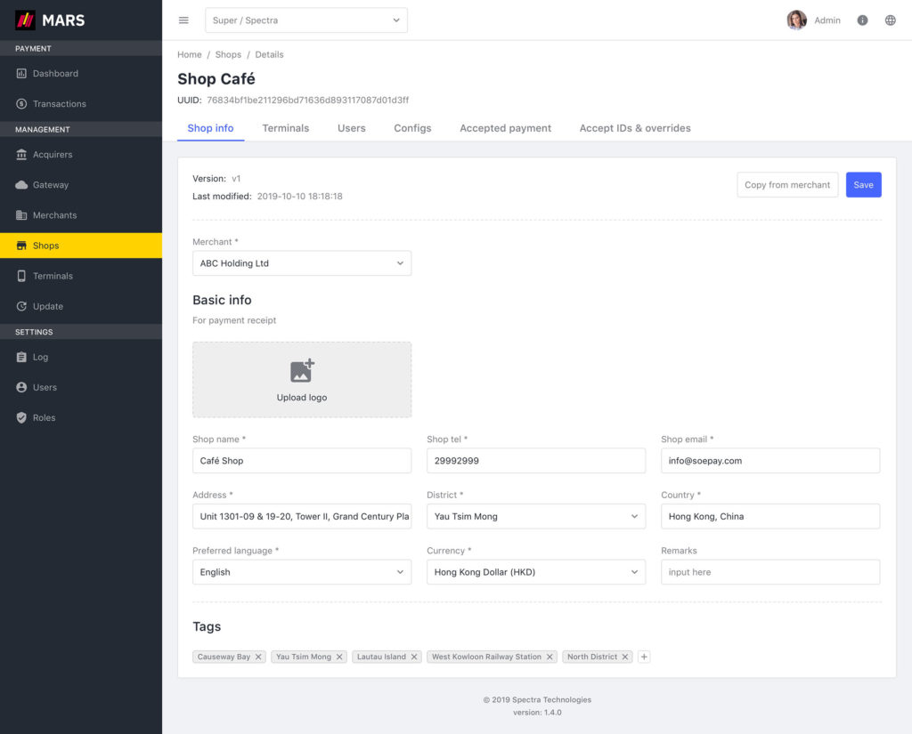Click the info icon in the top bar
This screenshot has height=734, width=912.
[x=862, y=20]
